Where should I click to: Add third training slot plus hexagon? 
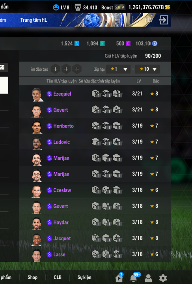(77, 69)
